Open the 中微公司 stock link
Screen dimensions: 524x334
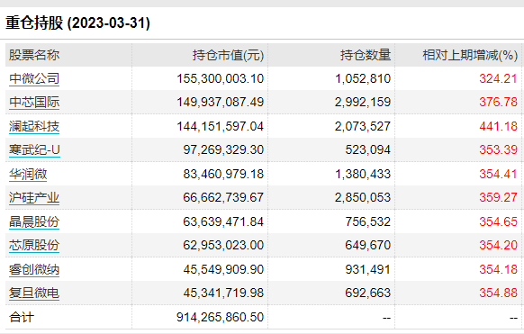point(34,78)
